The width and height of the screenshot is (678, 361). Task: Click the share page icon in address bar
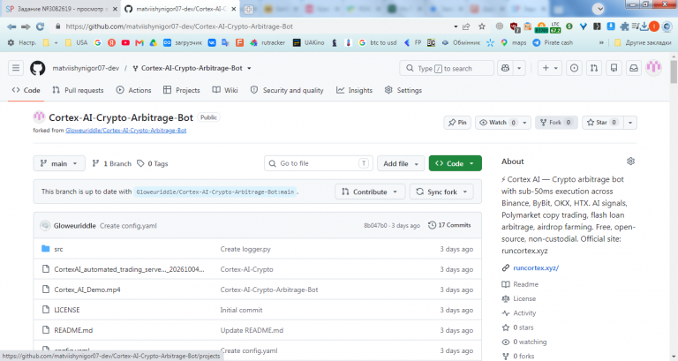[466, 26]
